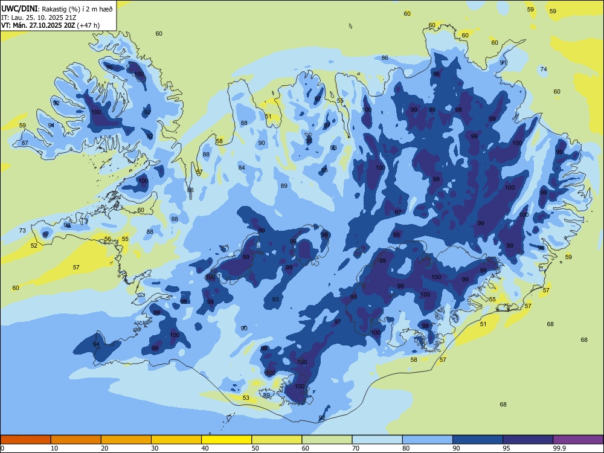The image size is (604, 453).
Task: Select the '30' tick label on the legend
Action: click(x=155, y=448)
